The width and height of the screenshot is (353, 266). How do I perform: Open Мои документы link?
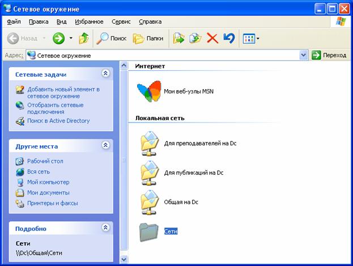click(48, 193)
